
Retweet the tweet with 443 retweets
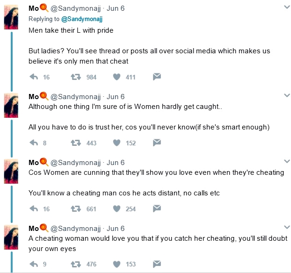(x=74, y=143)
